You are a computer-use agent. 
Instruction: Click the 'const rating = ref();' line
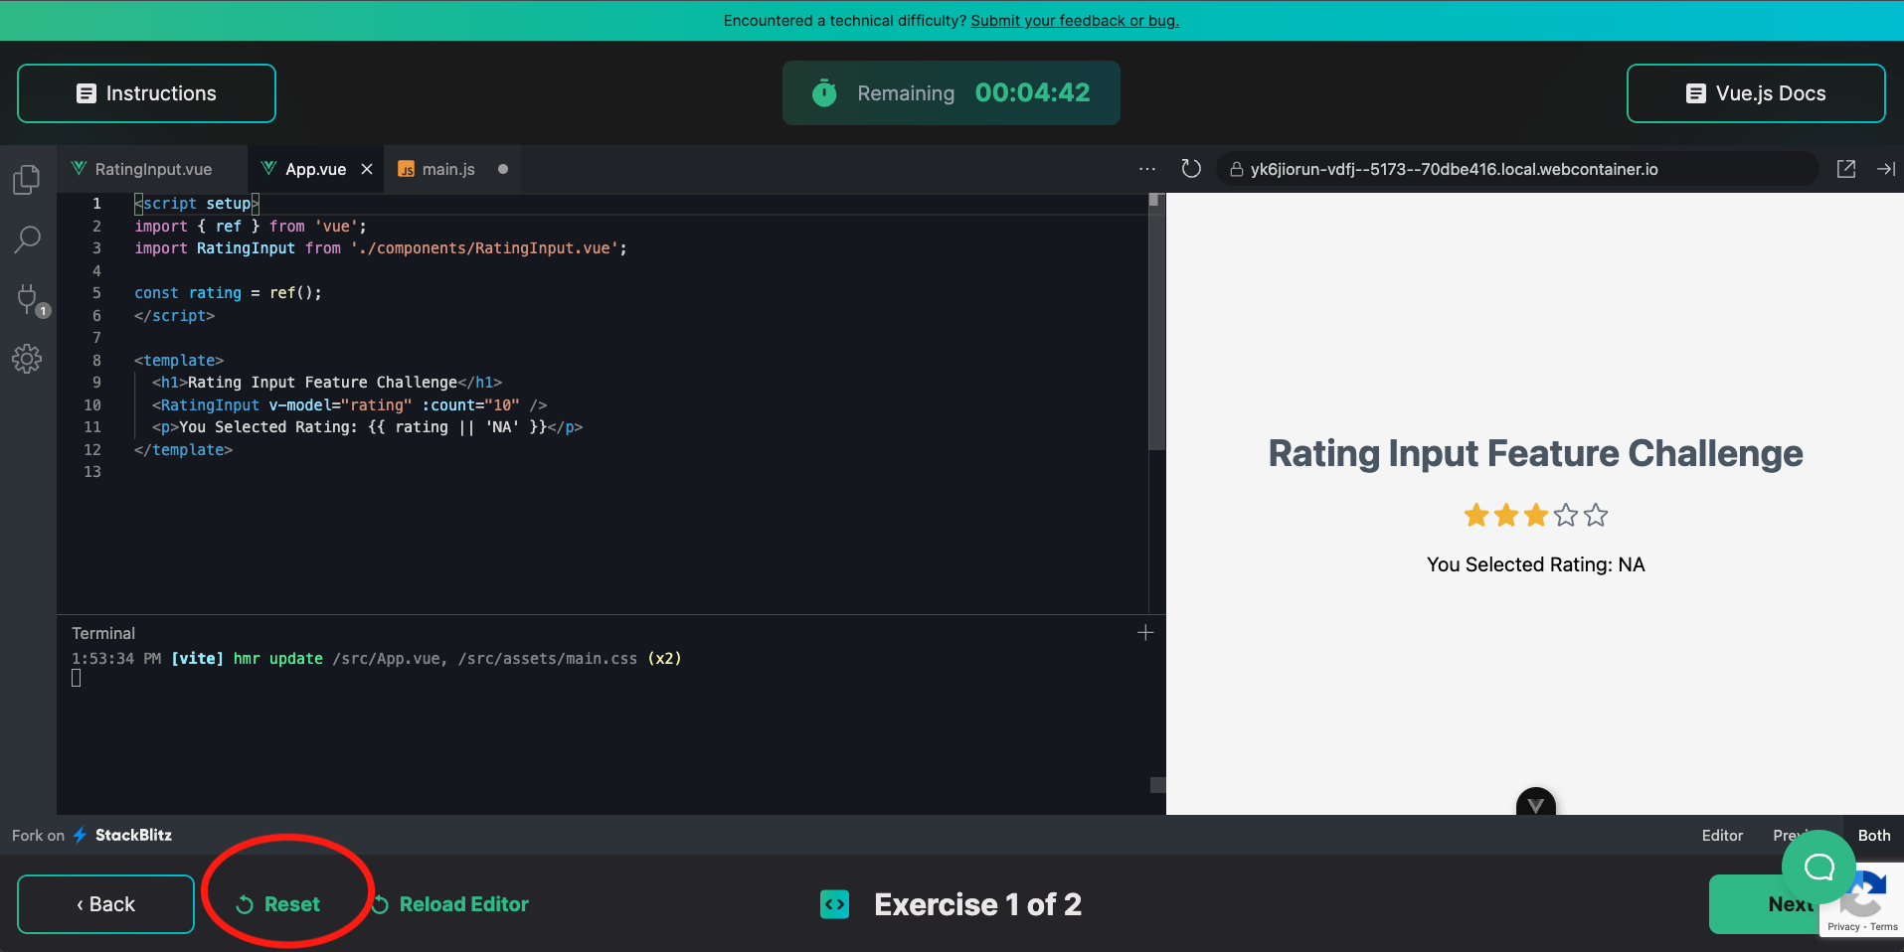coord(228,293)
